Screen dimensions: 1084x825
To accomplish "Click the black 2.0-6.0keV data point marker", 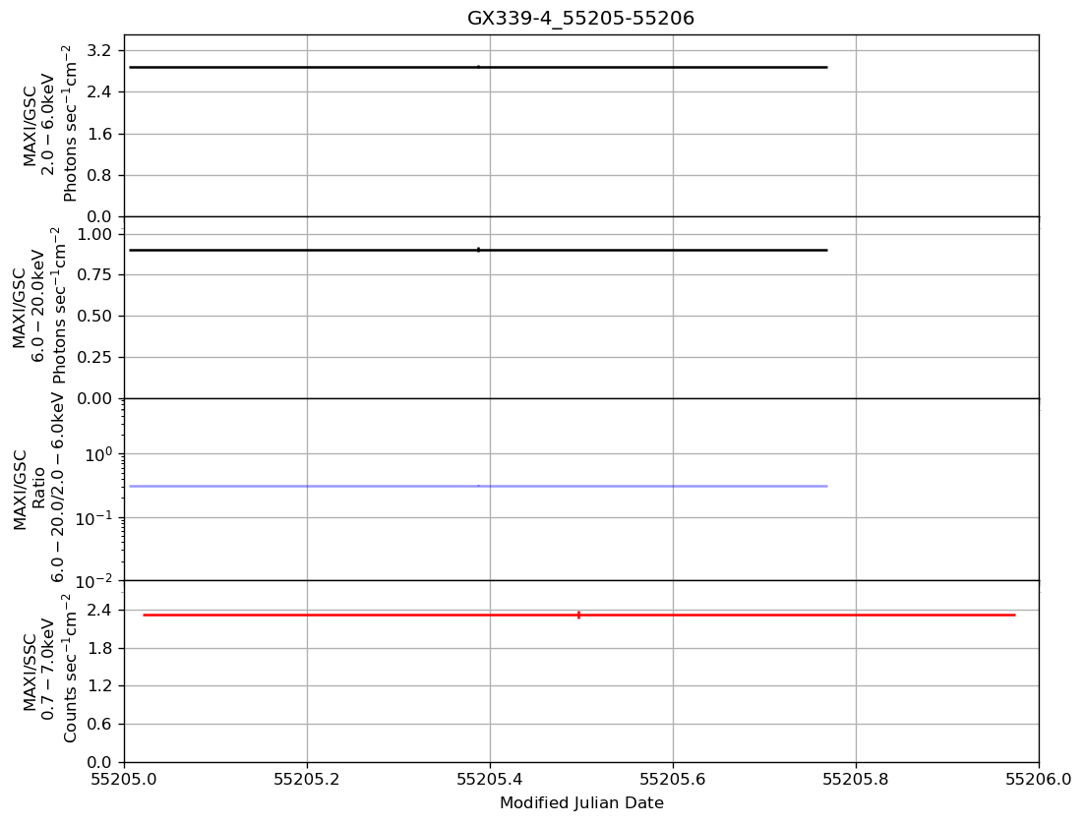I will [x=478, y=67].
